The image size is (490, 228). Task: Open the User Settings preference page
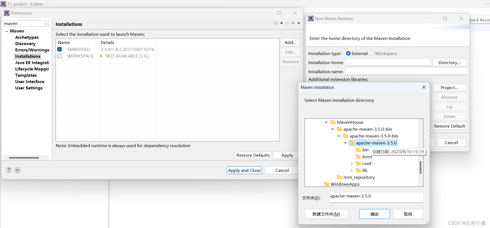pyautogui.click(x=29, y=88)
